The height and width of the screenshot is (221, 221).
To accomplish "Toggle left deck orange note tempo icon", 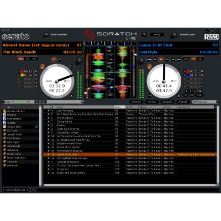I will (x=43, y=66).
